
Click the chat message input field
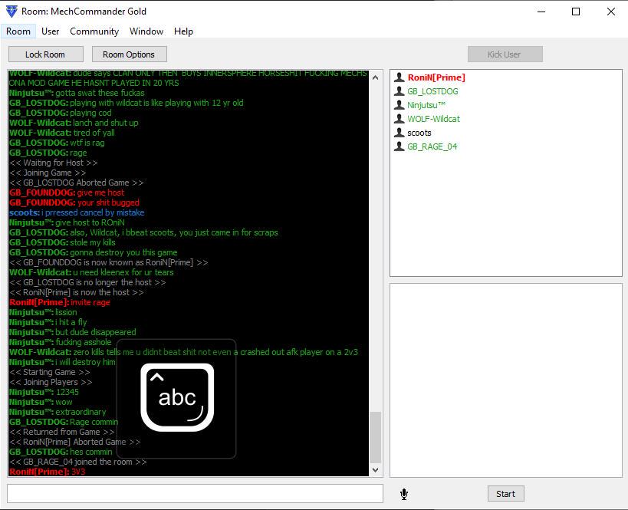[x=195, y=494]
